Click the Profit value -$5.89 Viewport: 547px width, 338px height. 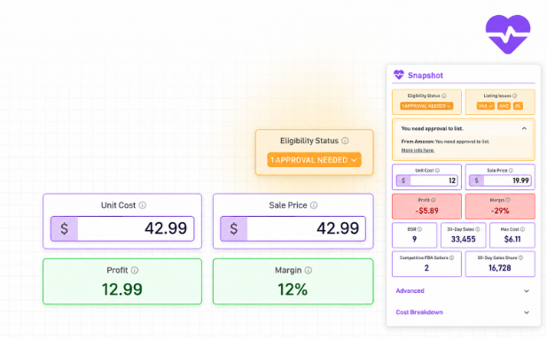(426, 211)
